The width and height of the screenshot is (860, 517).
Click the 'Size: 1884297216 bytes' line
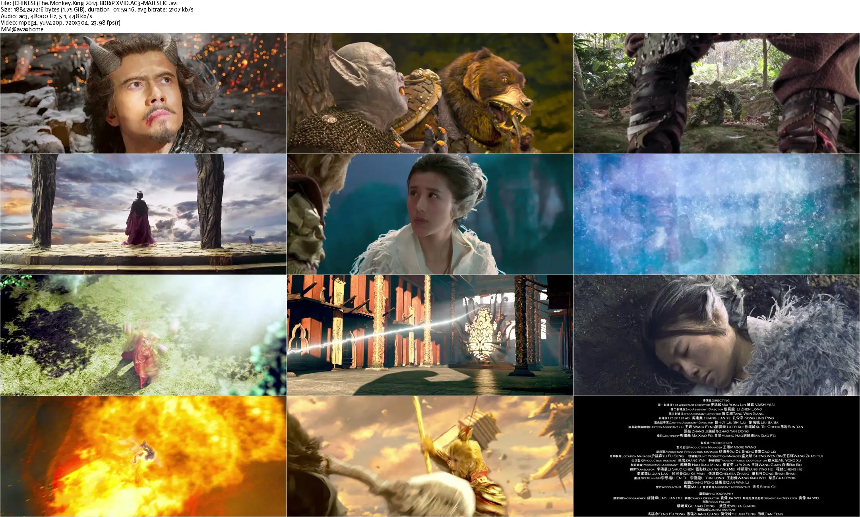(97, 10)
